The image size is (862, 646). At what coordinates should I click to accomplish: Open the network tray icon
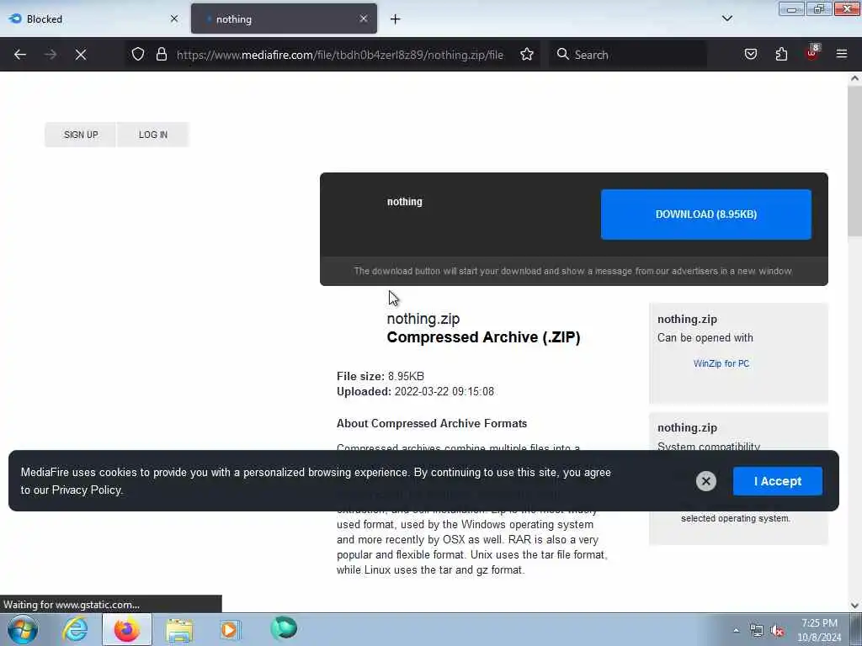pos(757,631)
